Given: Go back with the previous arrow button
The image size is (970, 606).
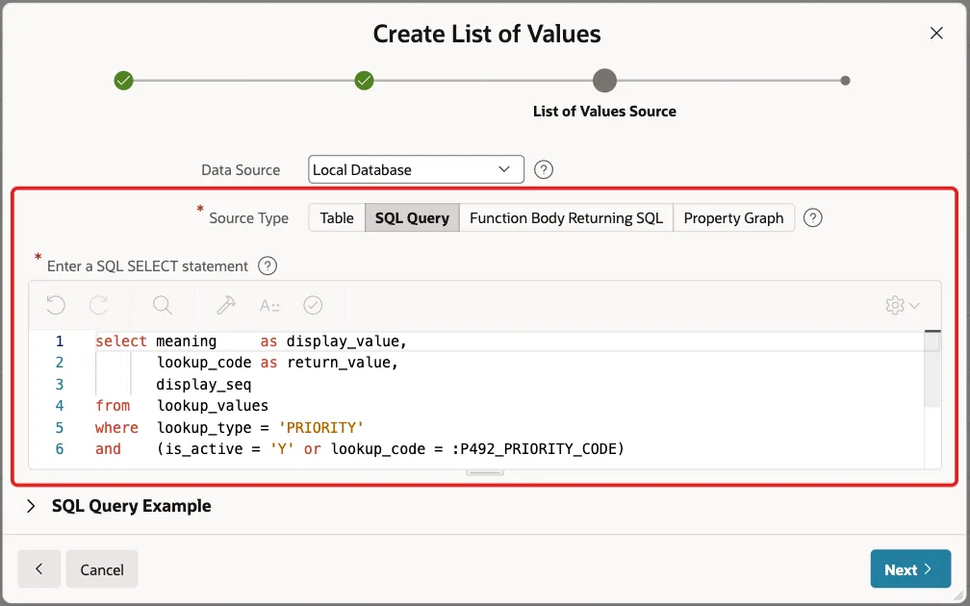Looking at the screenshot, I should (x=38, y=568).
